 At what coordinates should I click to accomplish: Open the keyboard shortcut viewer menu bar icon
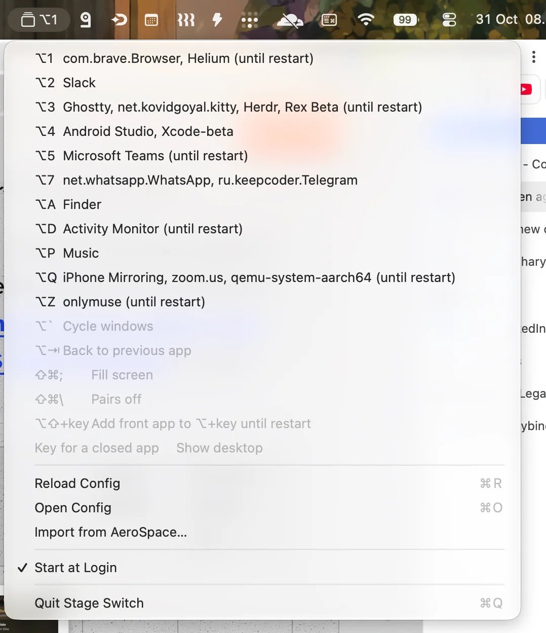[329, 20]
